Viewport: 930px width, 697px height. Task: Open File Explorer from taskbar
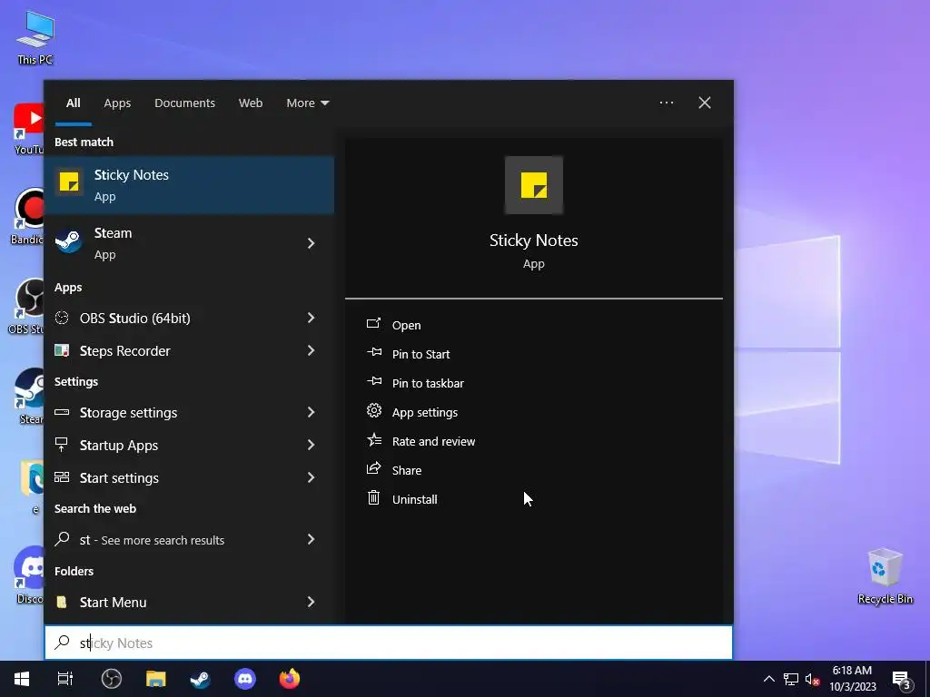(x=156, y=679)
